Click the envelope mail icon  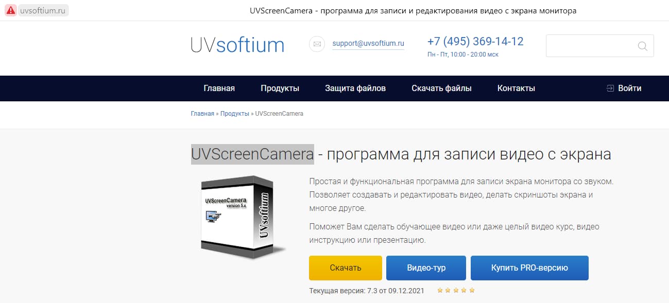(x=317, y=44)
